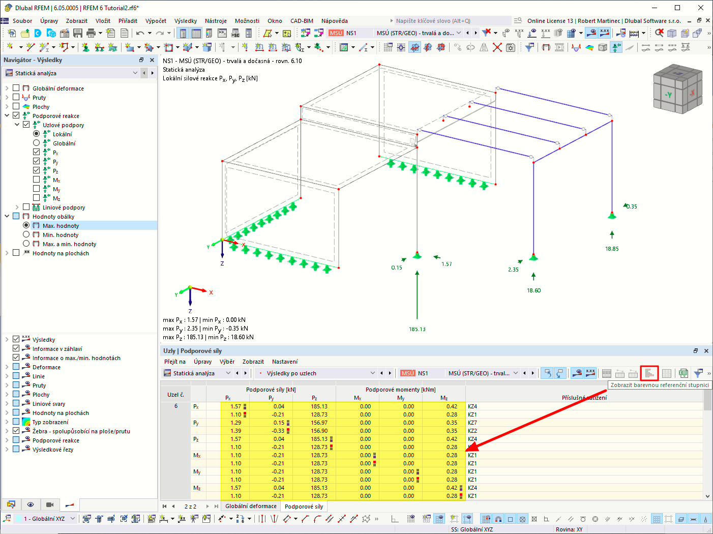Click the Save file icon
713x534 pixels.
tap(78, 33)
